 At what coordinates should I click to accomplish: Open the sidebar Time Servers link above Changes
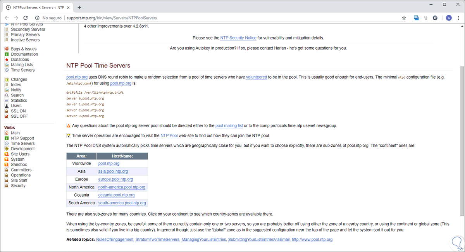point(23,70)
